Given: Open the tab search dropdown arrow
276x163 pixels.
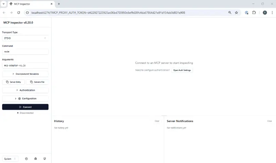Looking at the screenshot, I should tap(3, 4).
